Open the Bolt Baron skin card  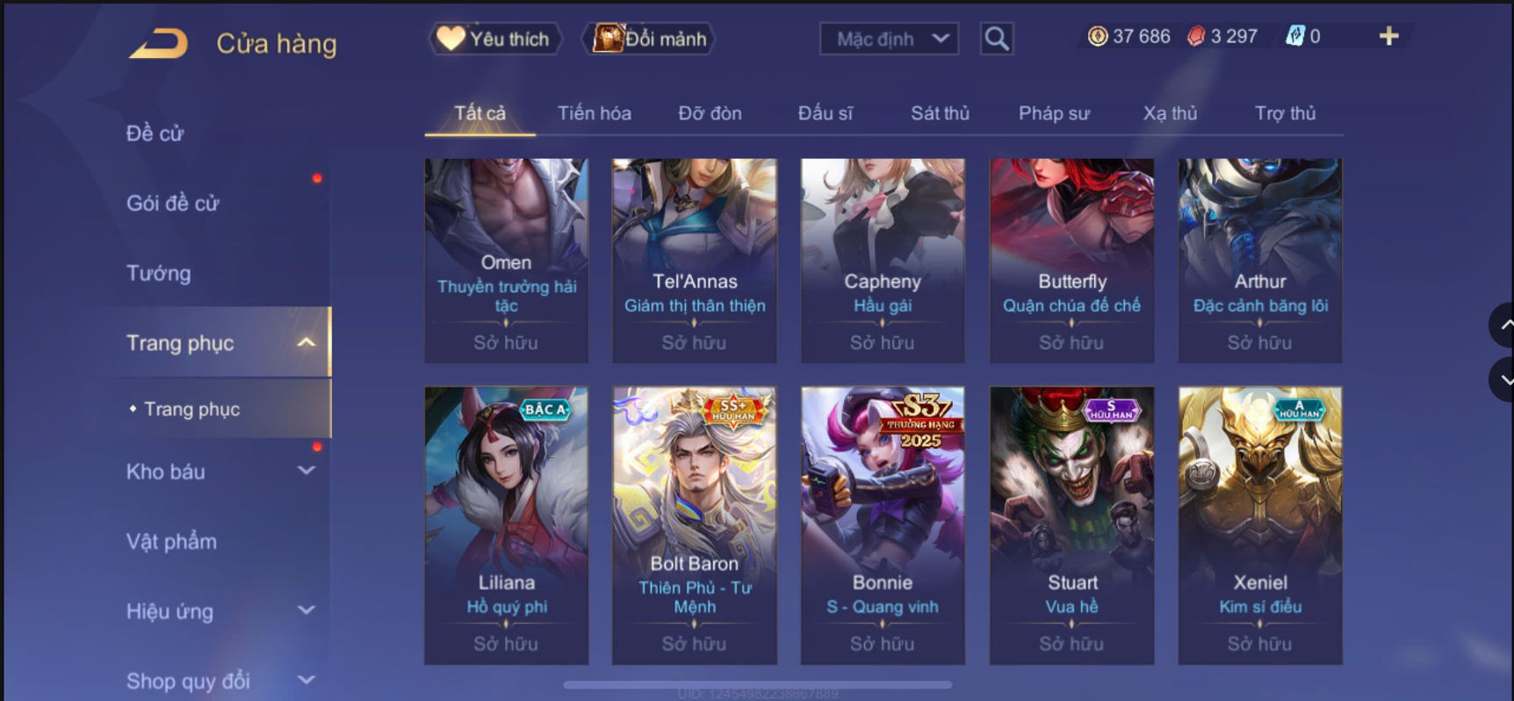click(x=694, y=525)
